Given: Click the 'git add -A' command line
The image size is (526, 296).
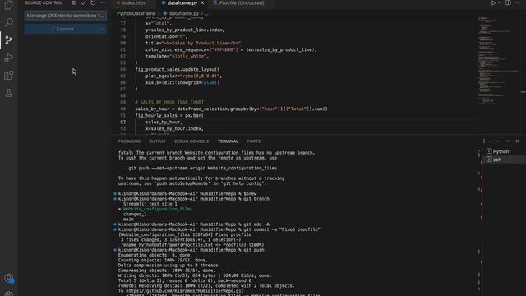Looking at the screenshot, I should click(x=194, y=224).
